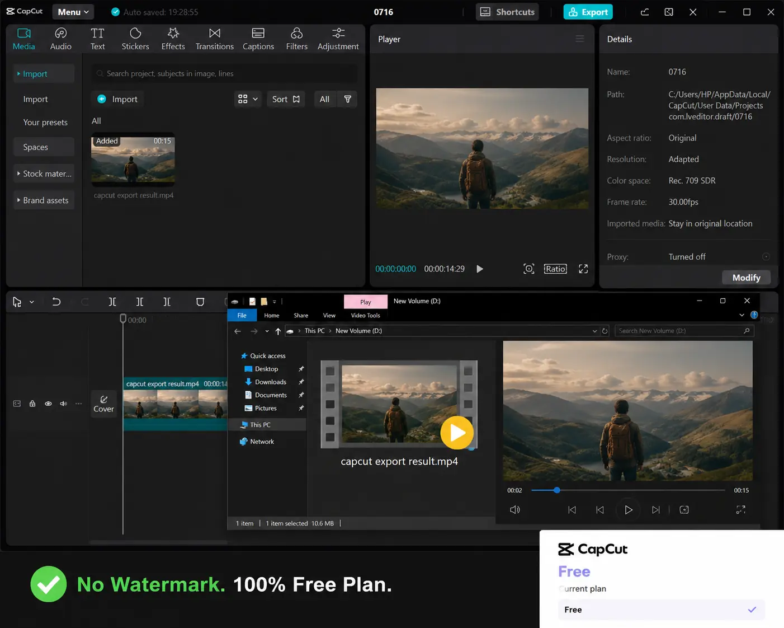Click the Delete left trim icon
Image resolution: width=784 pixels, height=628 pixels.
click(x=140, y=302)
